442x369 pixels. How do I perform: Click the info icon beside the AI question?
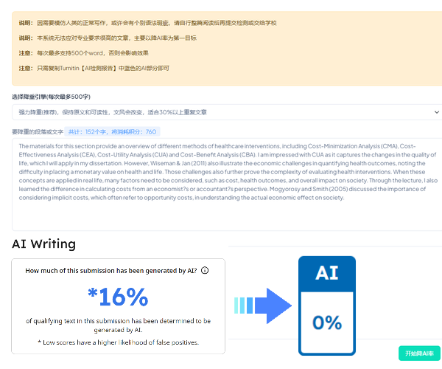tap(205, 271)
